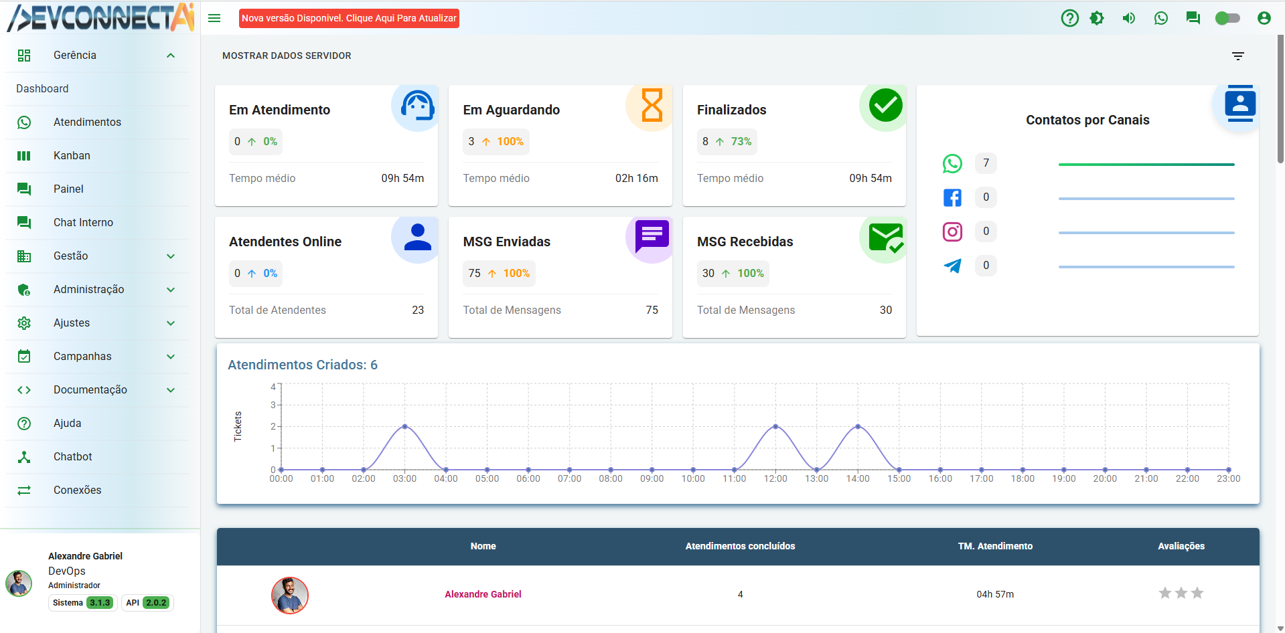Select the Instagram channel icon
Screen dimensions: 1285x633
[x=952, y=232]
